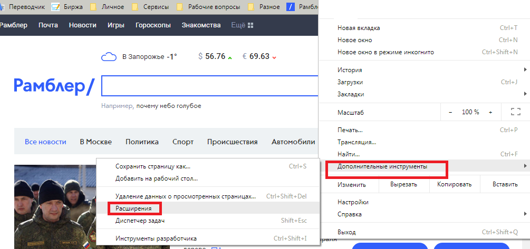Switch to Все новости tab
530x249 pixels.
pos(46,142)
